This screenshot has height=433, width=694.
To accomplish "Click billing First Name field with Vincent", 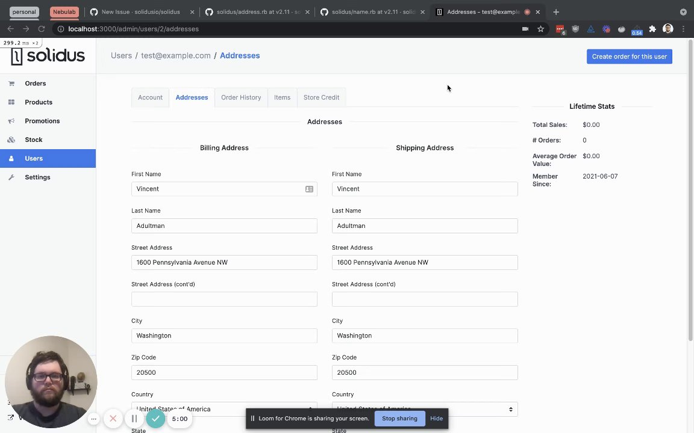I will click(224, 189).
